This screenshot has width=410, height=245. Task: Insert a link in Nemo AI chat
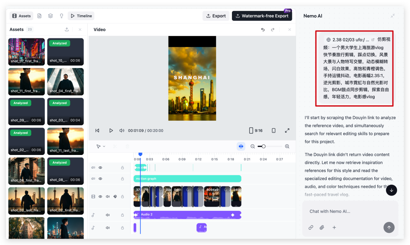311,228
